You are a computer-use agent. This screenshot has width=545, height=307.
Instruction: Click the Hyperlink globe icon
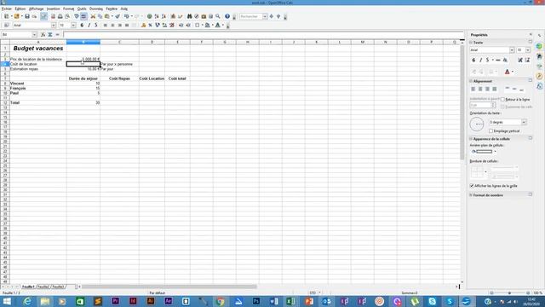150,16
